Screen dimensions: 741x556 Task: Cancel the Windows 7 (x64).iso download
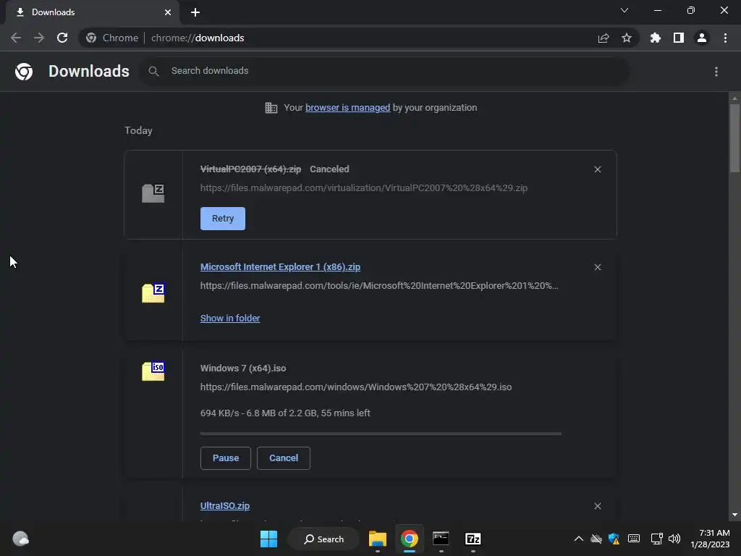(284, 458)
